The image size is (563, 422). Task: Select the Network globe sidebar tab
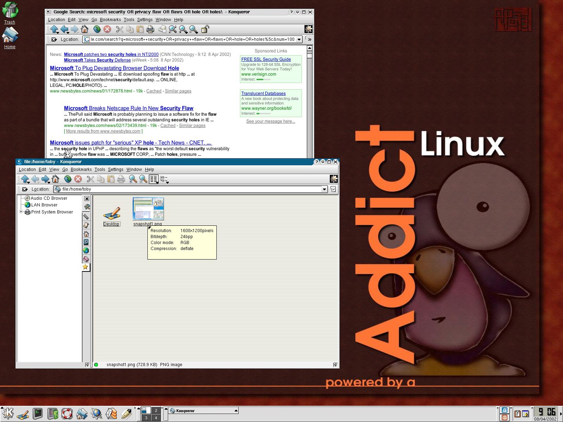(x=86, y=251)
